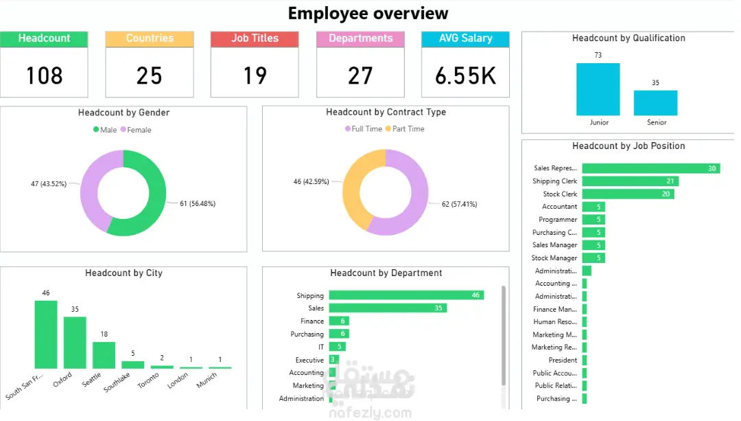The image size is (741, 421).
Task: Click the Full Time legend marker
Action: click(x=348, y=128)
